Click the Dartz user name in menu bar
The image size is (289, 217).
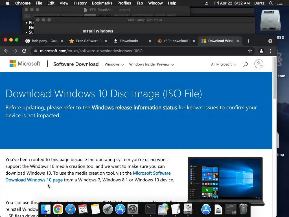pos(259,3)
